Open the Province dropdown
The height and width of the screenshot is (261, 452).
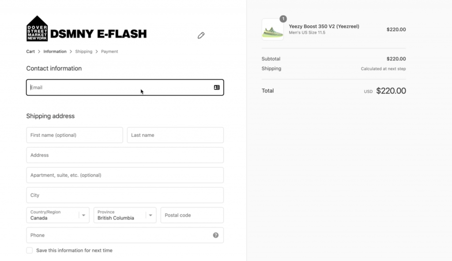[x=125, y=215]
